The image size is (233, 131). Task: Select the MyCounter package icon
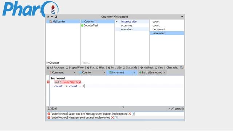(x=51, y=21)
